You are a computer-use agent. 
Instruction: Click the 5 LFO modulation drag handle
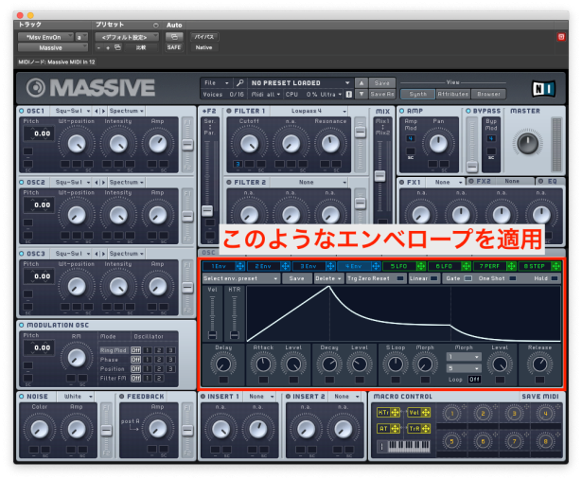(x=422, y=267)
